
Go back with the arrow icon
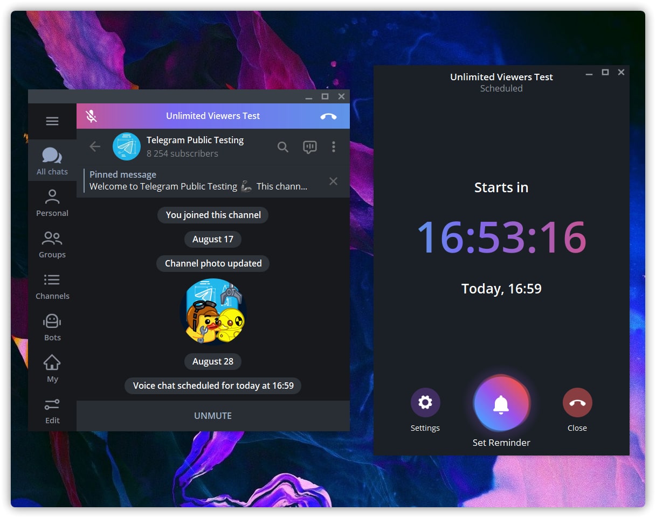point(95,146)
